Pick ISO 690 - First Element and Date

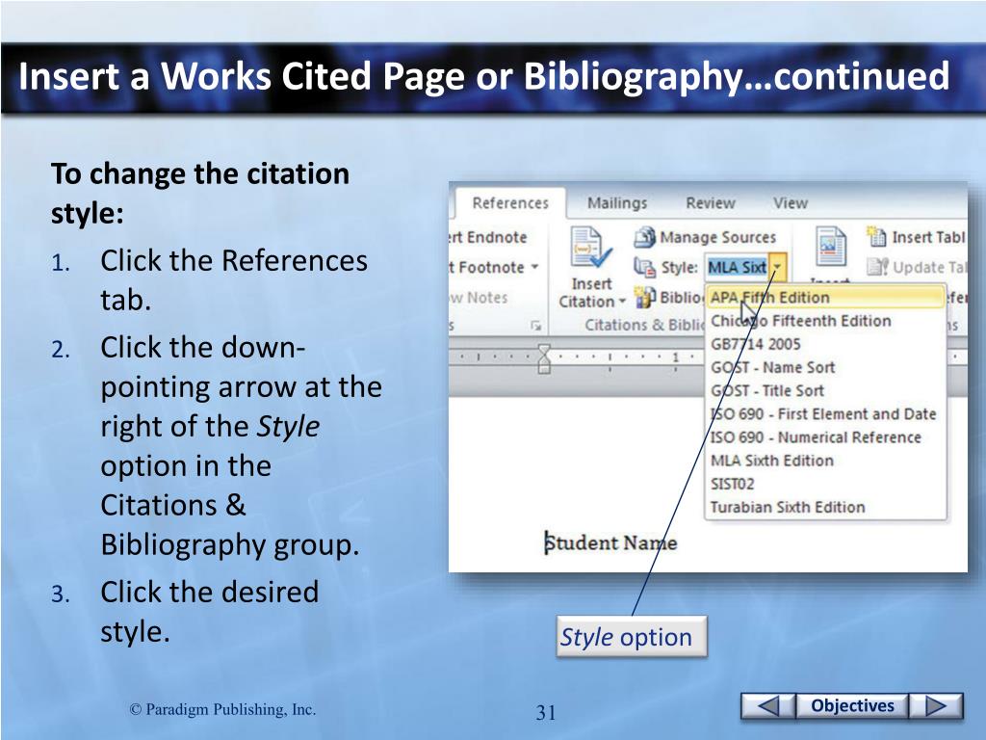825,414
